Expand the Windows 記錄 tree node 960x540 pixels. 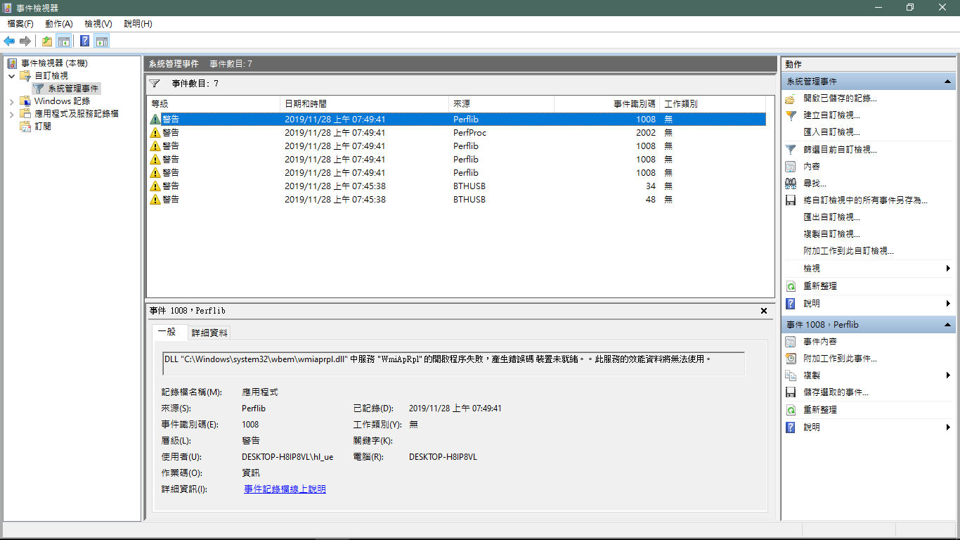12,101
